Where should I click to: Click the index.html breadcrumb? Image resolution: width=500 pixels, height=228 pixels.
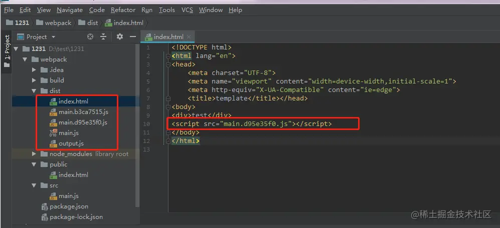click(x=124, y=23)
